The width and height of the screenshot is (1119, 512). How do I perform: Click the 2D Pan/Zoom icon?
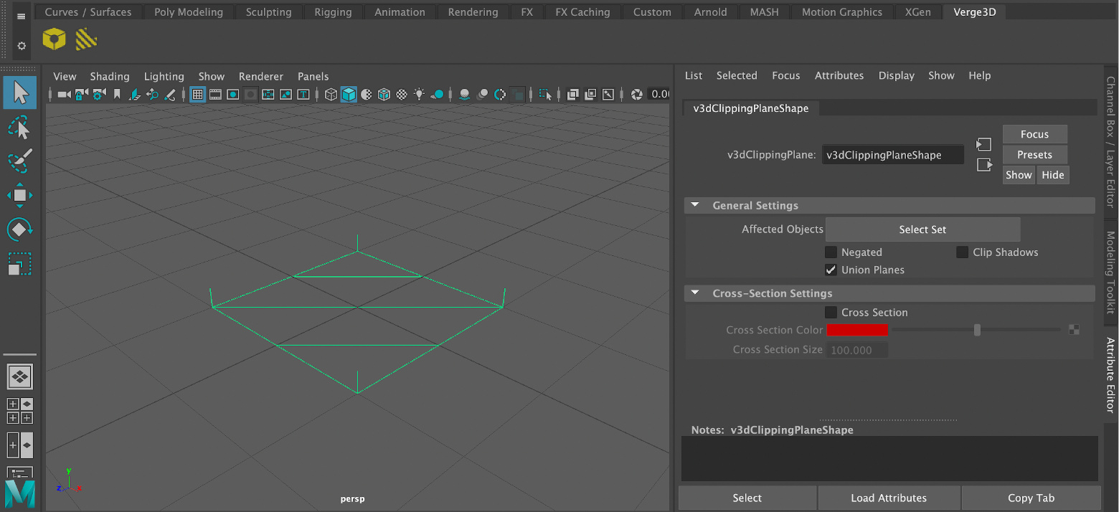(152, 94)
